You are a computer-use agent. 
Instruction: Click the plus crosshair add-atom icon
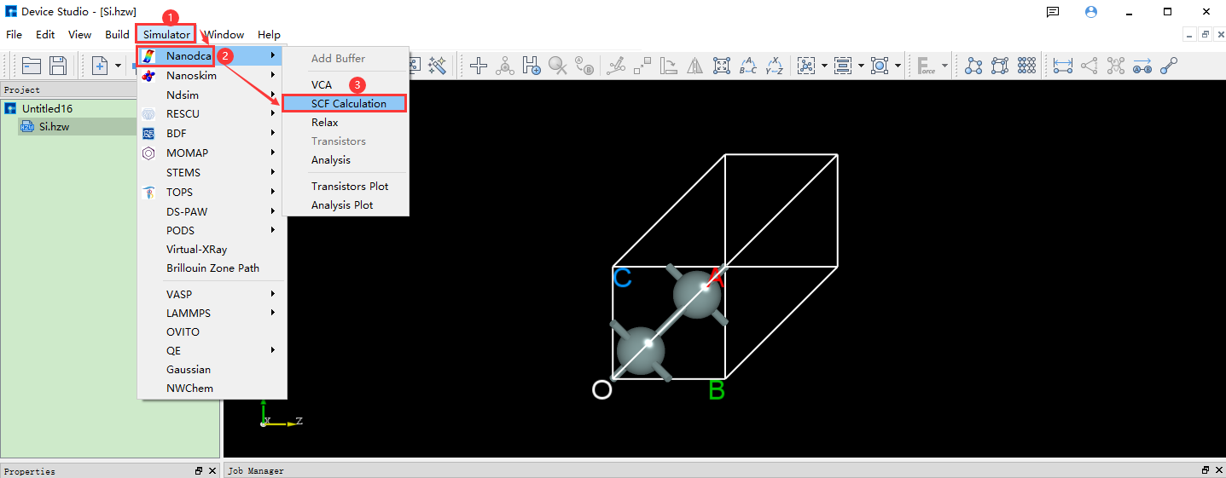pyautogui.click(x=479, y=66)
